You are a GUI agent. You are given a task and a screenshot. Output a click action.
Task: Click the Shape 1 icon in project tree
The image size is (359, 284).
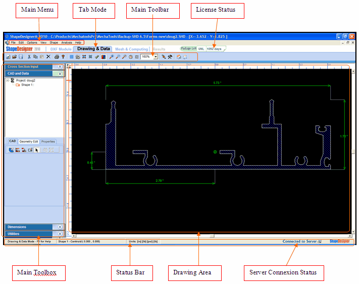[18, 85]
